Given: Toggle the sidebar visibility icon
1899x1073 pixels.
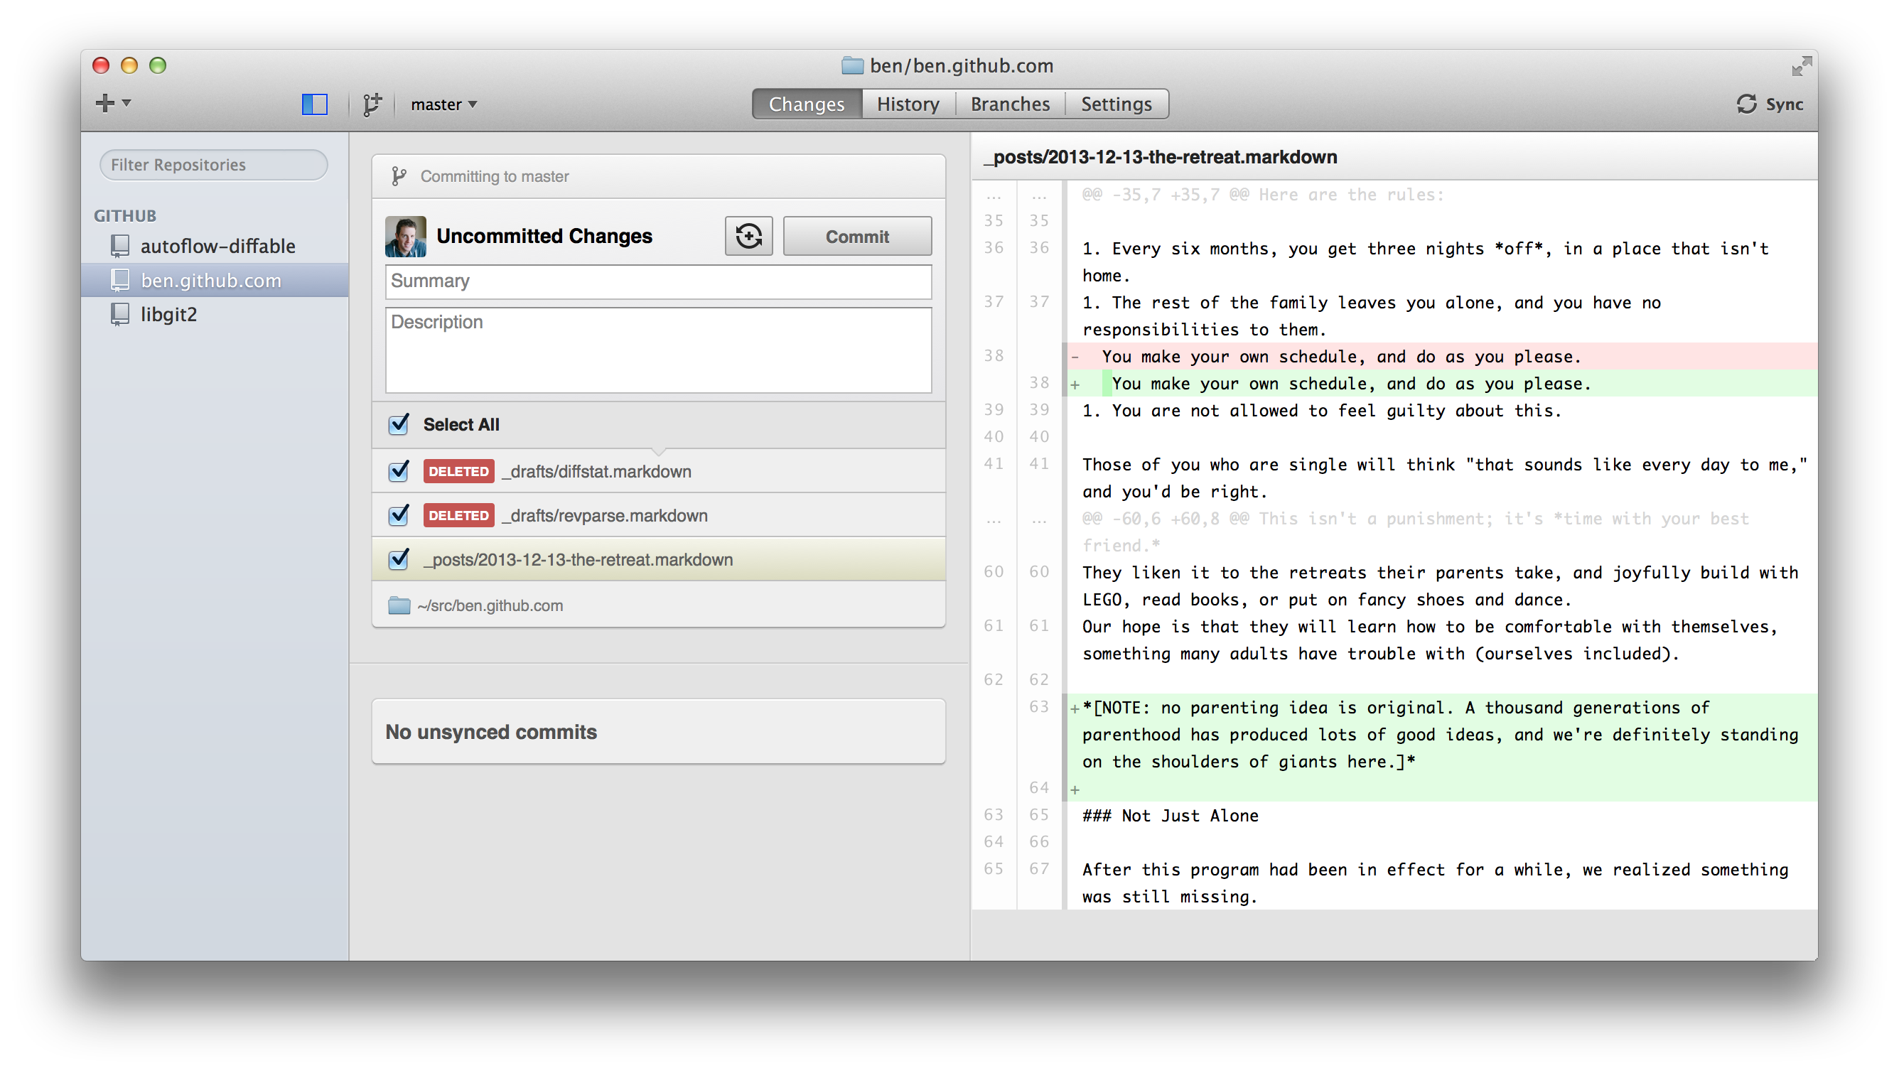Looking at the screenshot, I should 315,104.
